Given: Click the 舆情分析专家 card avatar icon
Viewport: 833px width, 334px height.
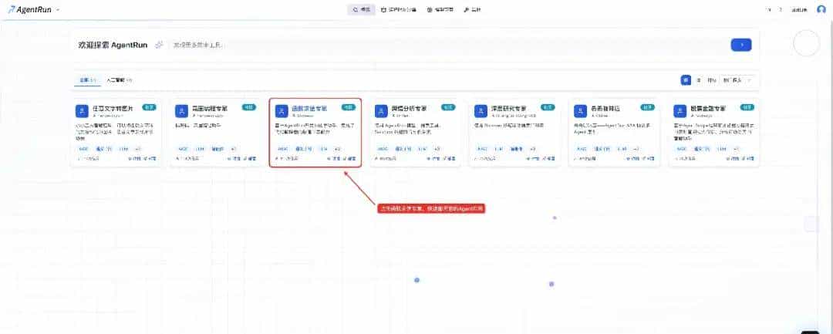Looking at the screenshot, I should click(381, 110).
